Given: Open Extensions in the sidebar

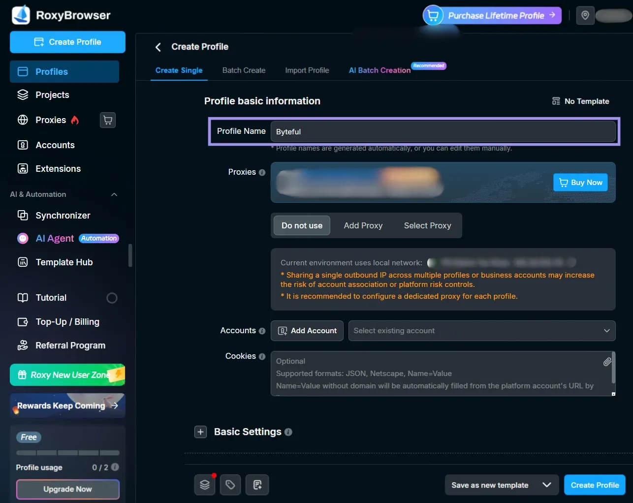Looking at the screenshot, I should [49, 169].
